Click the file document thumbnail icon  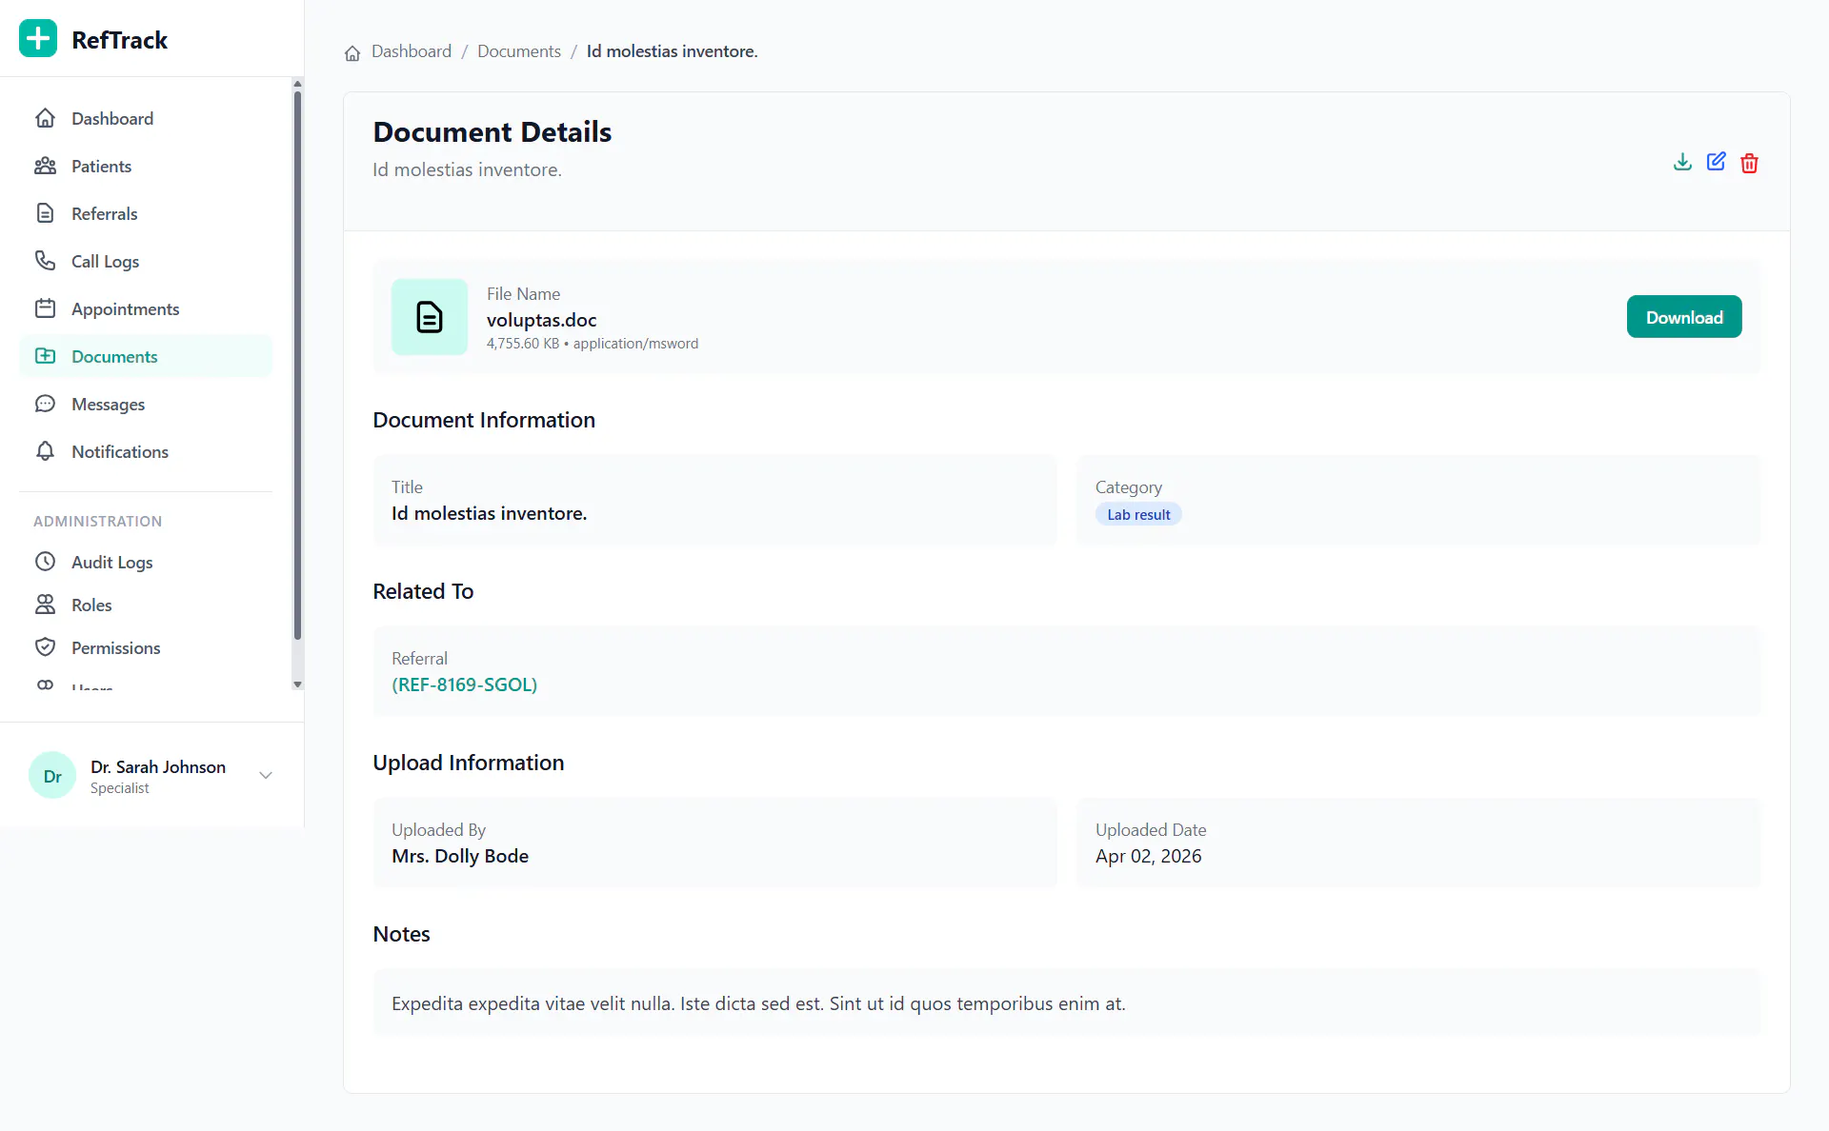[430, 317]
